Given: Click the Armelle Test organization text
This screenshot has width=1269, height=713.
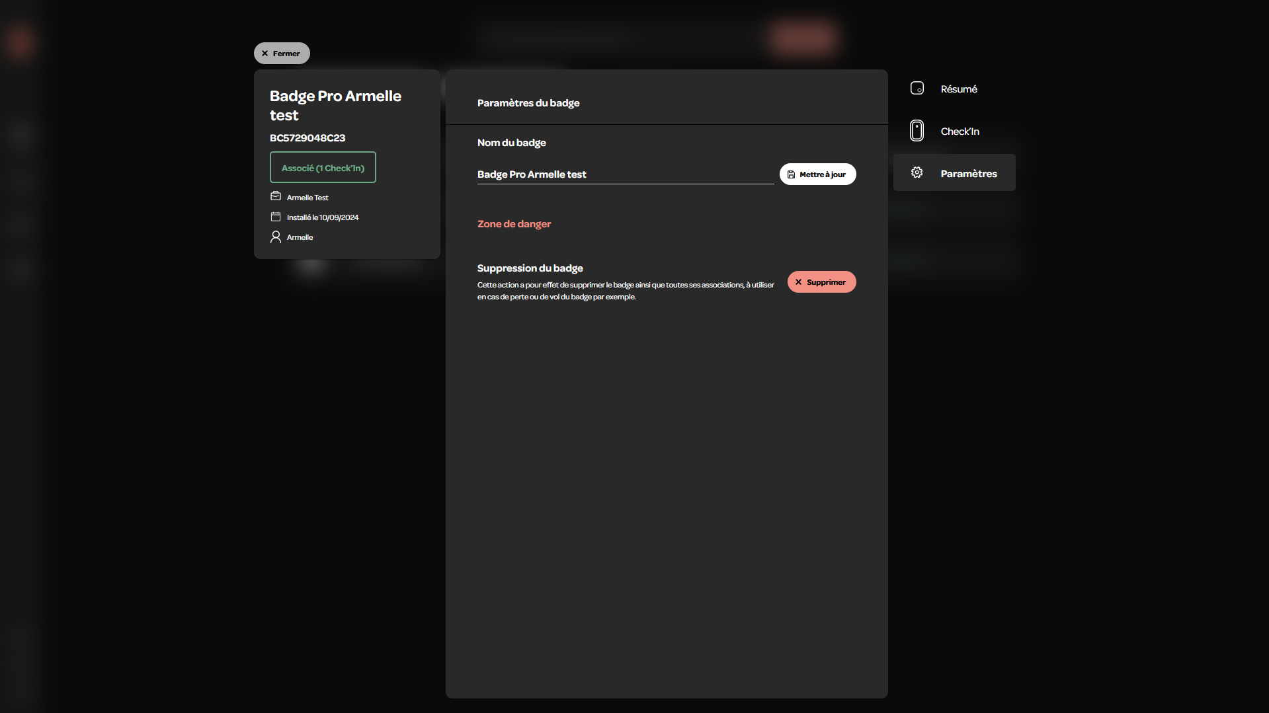Looking at the screenshot, I should tap(307, 198).
